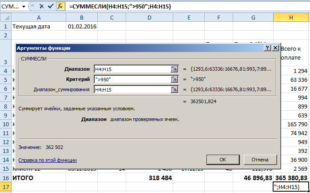This screenshot has width=310, height=193.
Task: Open the Name Box dropdown arrow
Action: click(x=24, y=7)
